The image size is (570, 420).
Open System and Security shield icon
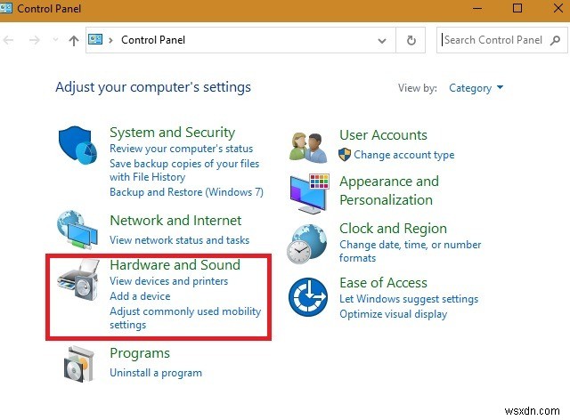77,145
